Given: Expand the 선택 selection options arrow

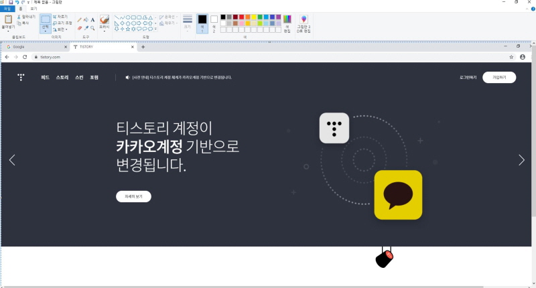Looking at the screenshot, I should tap(46, 29).
